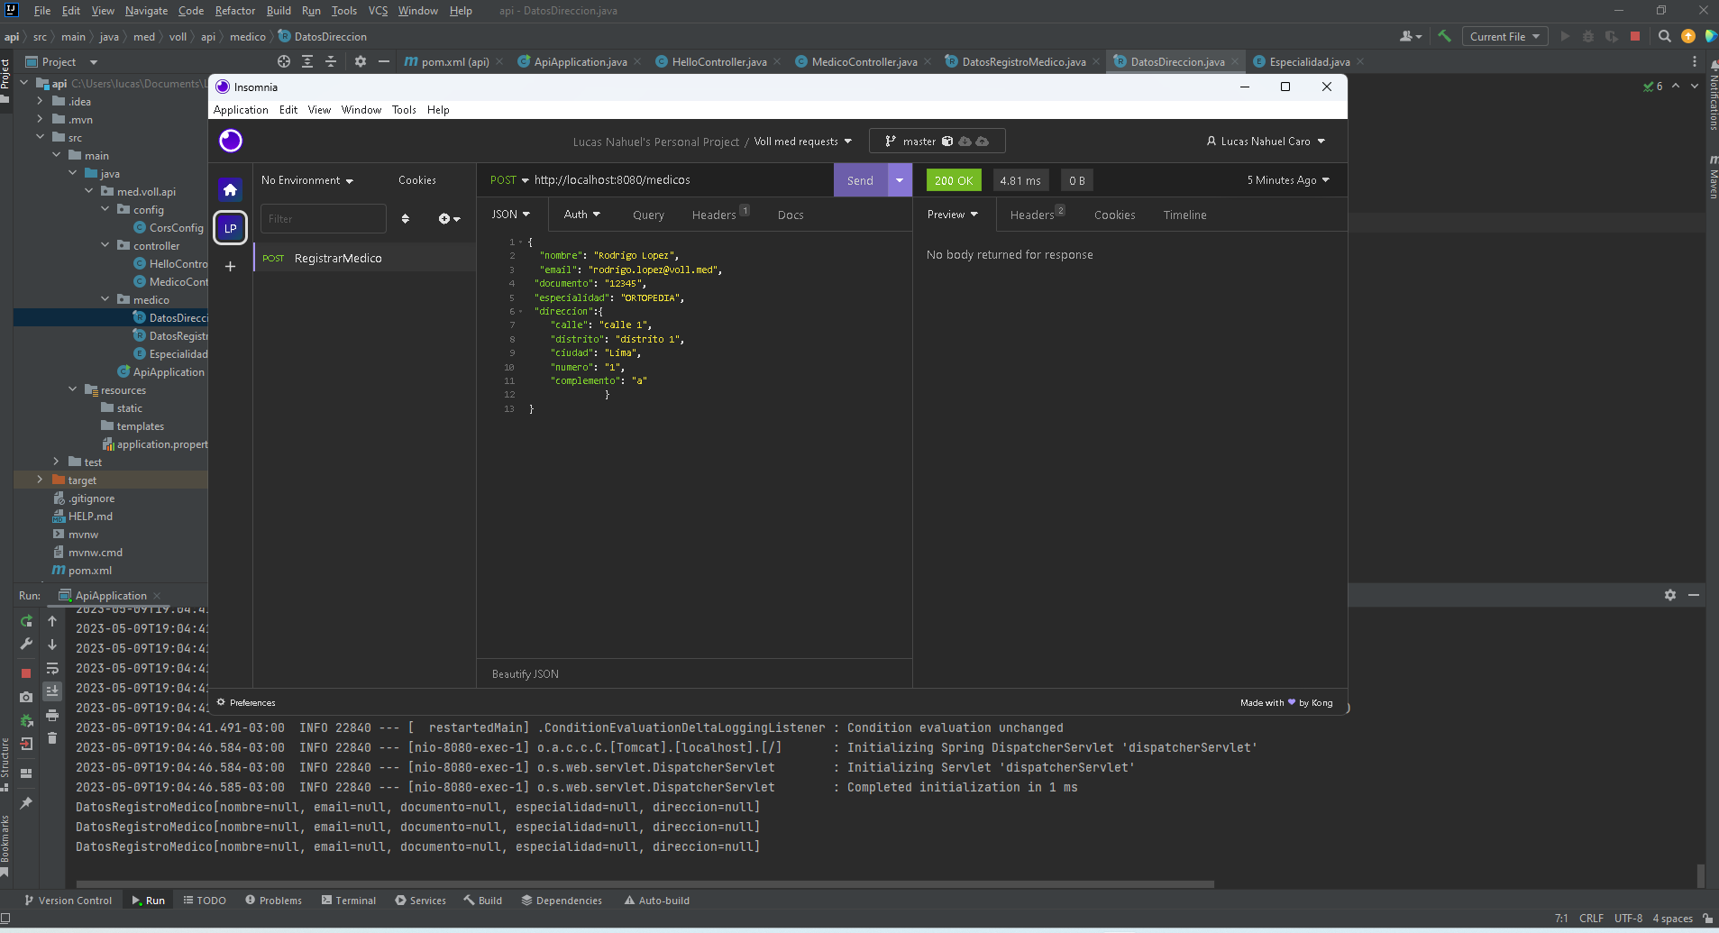Open the Send options dropdown arrow
This screenshot has height=933, width=1719.
[900, 180]
